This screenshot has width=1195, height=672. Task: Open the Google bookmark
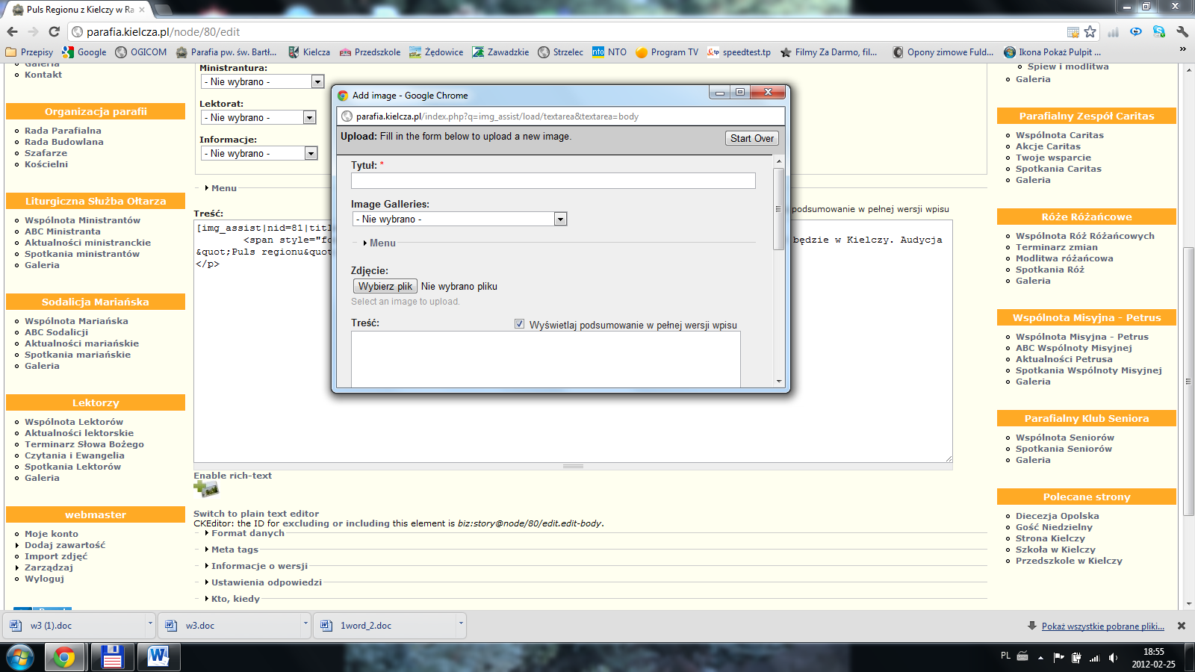(x=84, y=52)
